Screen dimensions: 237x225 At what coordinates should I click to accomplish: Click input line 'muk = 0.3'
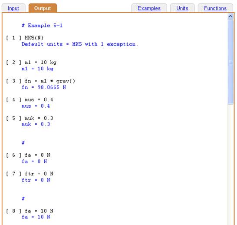(39, 118)
